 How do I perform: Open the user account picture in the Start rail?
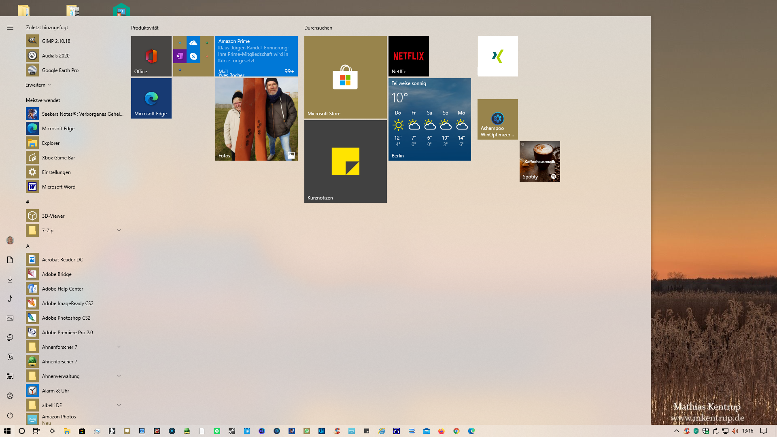10,240
